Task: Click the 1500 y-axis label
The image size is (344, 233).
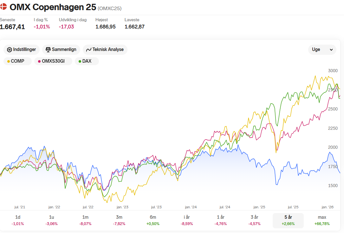Action: click(333, 186)
